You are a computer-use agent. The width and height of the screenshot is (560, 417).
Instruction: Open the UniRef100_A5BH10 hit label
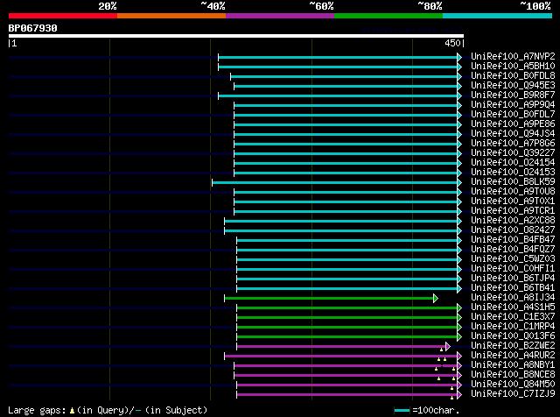(x=513, y=67)
